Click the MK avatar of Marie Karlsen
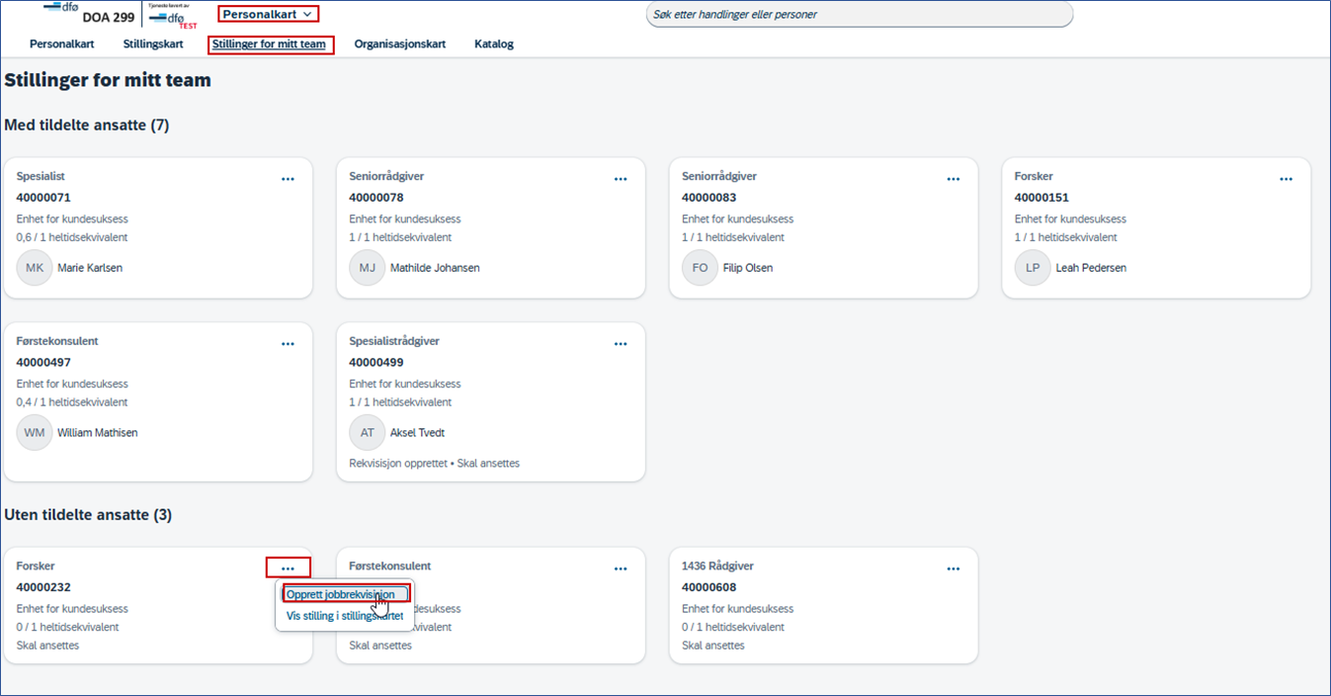Viewport: 1331px width, 696px height. click(35, 268)
